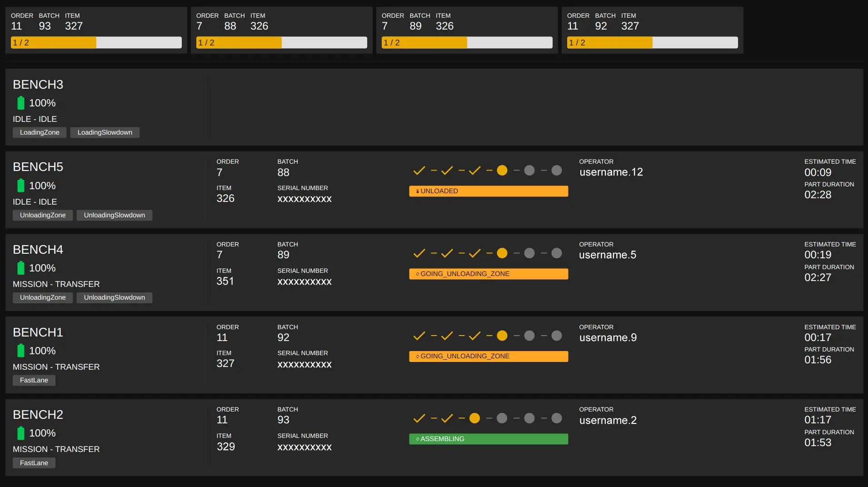
Task: Click the first step checkmark in BENCH4 row
Action: click(419, 253)
